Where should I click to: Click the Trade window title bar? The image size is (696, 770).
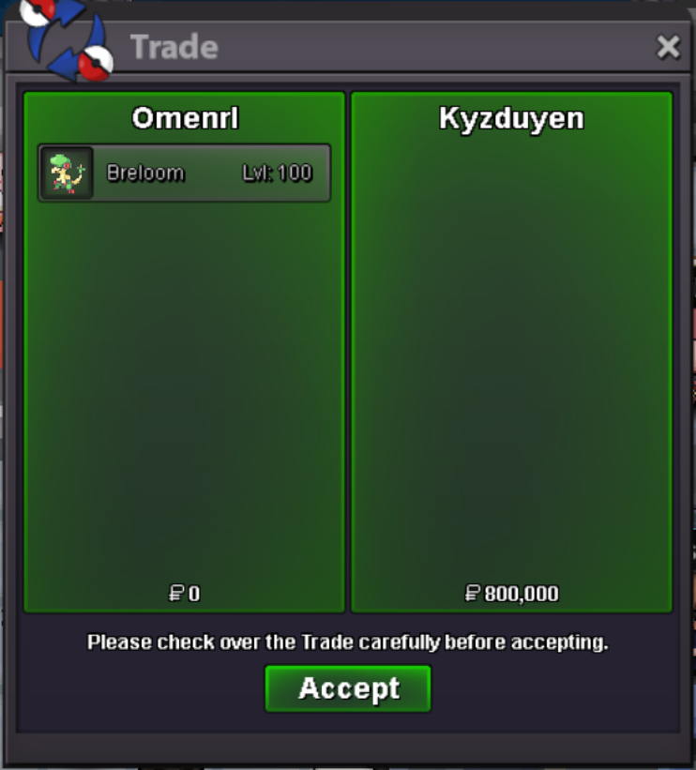point(393,47)
